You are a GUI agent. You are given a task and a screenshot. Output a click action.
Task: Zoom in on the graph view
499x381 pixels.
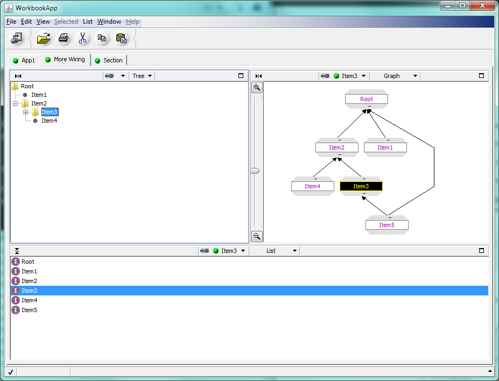point(257,87)
